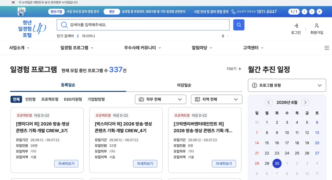Expand the 알림마당 menu

pos(202,48)
